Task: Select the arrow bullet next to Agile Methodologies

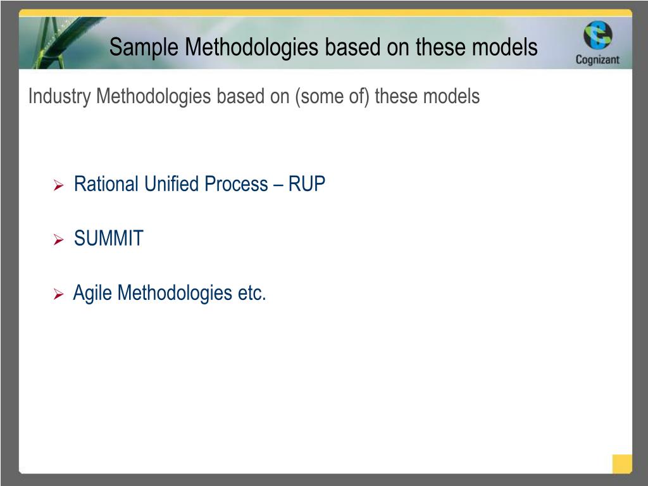Action: tap(59, 294)
